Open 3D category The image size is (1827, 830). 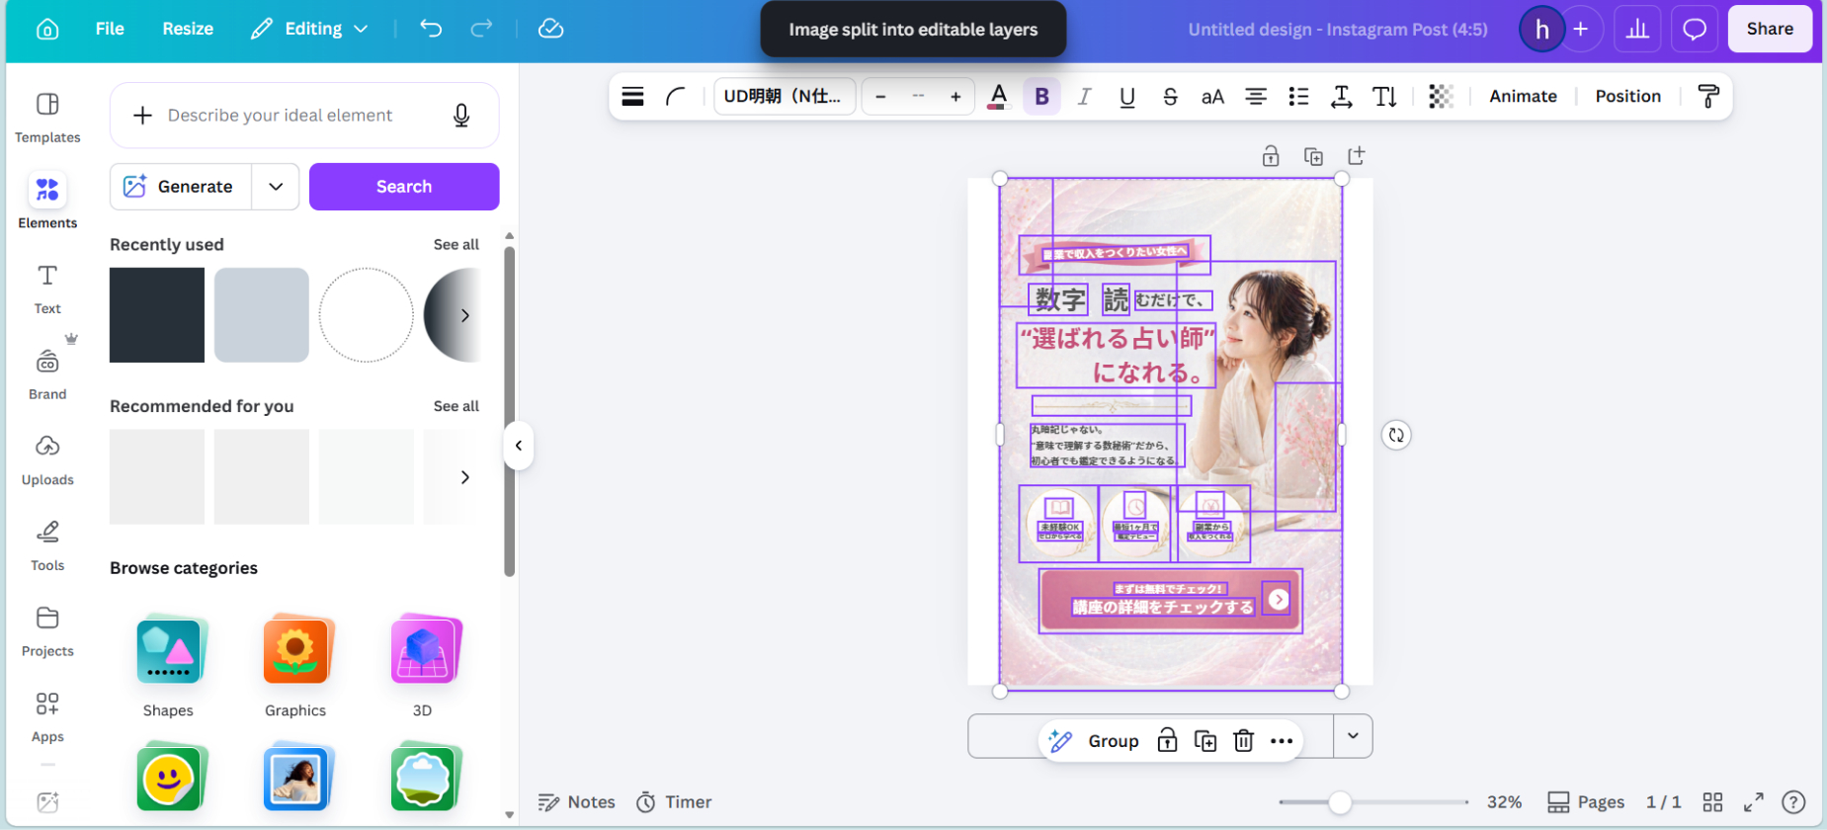[x=422, y=667]
